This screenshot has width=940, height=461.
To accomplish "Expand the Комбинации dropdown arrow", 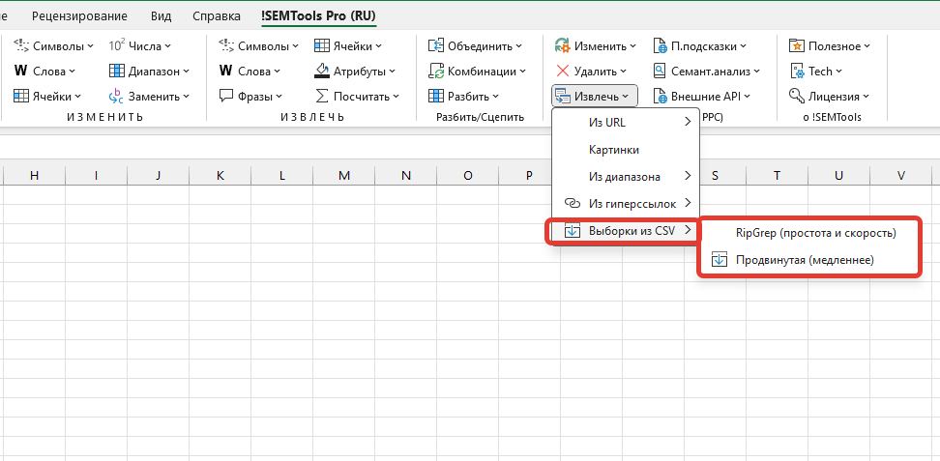I will click(x=521, y=72).
